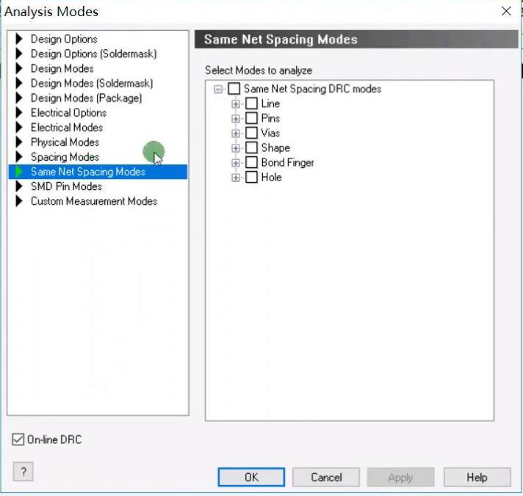Close the Analysis Modes dialog

pos(506,11)
